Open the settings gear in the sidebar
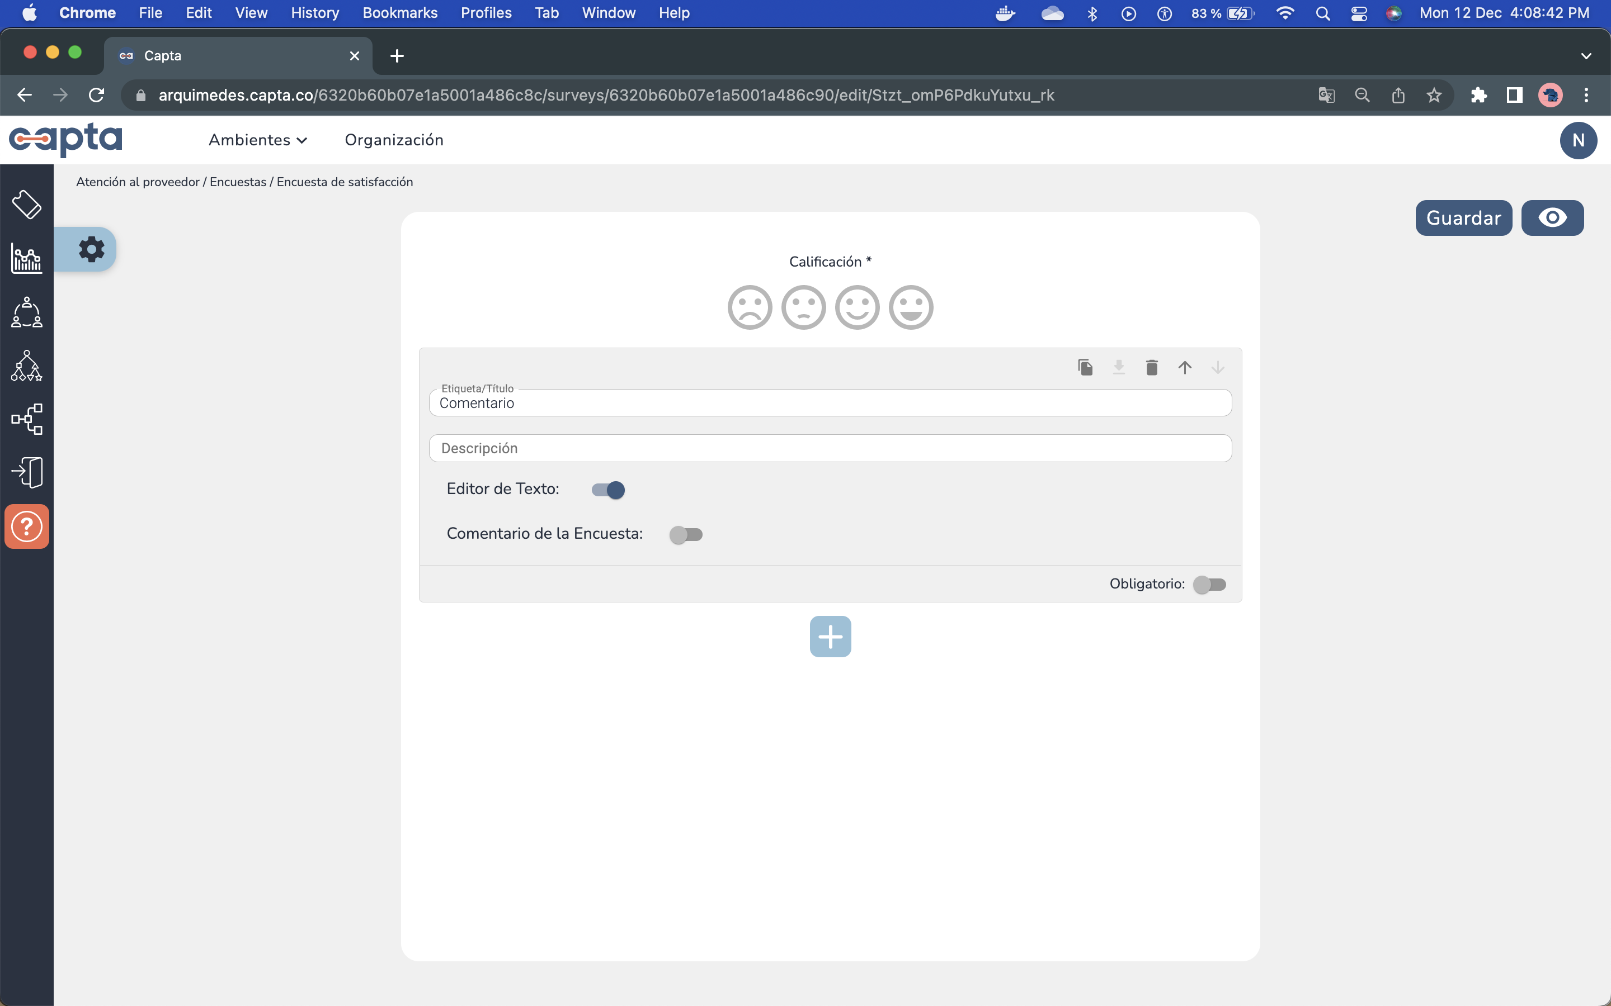1611x1006 pixels. [x=91, y=249]
